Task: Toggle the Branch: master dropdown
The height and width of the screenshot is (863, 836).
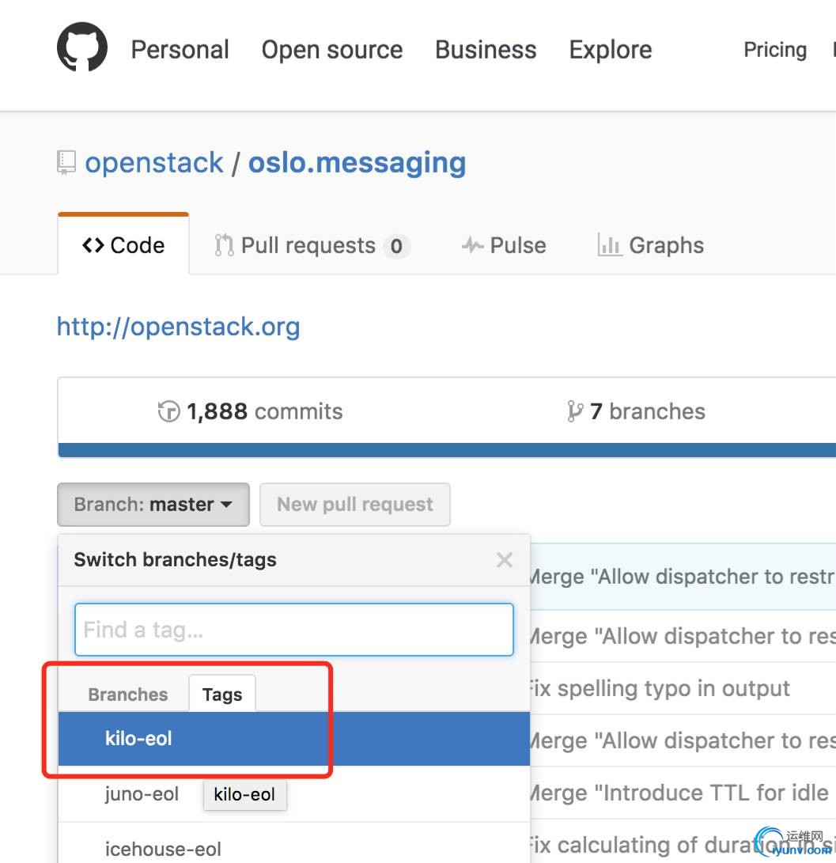Action: tap(153, 504)
